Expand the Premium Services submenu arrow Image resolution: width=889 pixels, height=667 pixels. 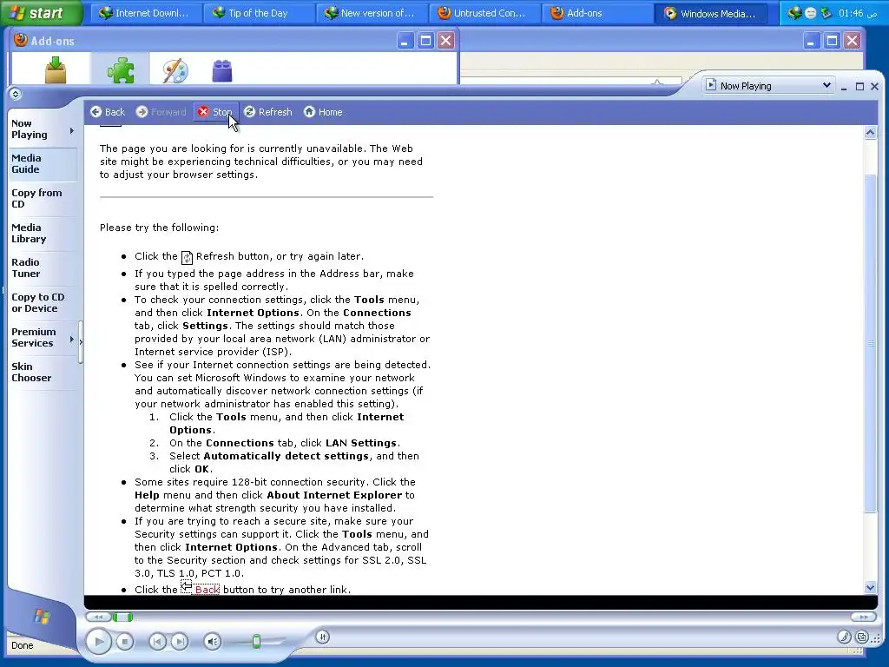point(72,340)
